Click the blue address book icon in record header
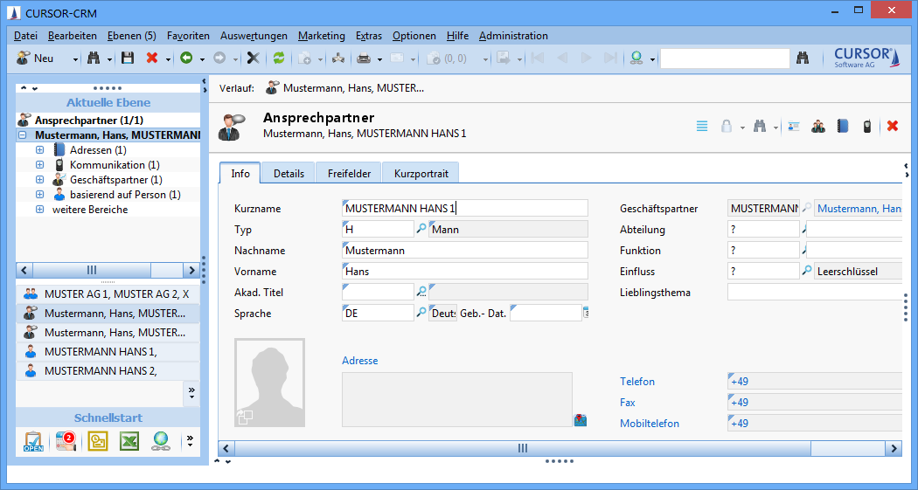The width and height of the screenshot is (918, 490). 843,126
